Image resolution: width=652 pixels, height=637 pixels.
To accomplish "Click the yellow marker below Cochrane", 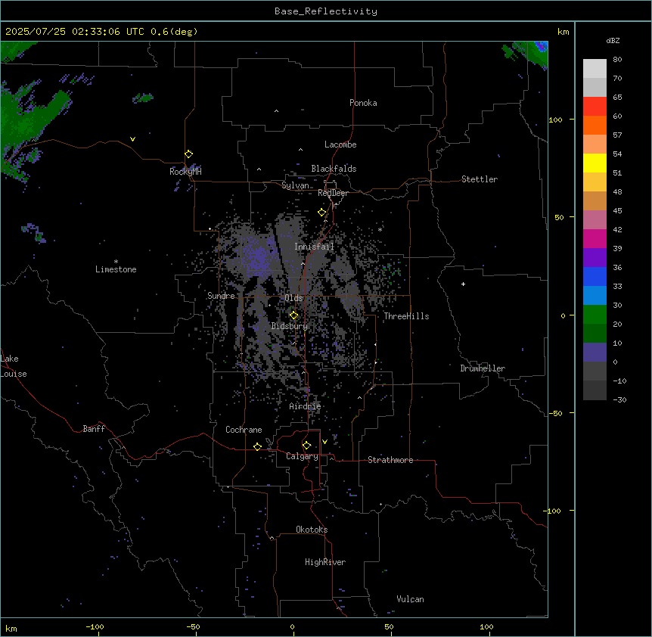I will click(x=257, y=446).
